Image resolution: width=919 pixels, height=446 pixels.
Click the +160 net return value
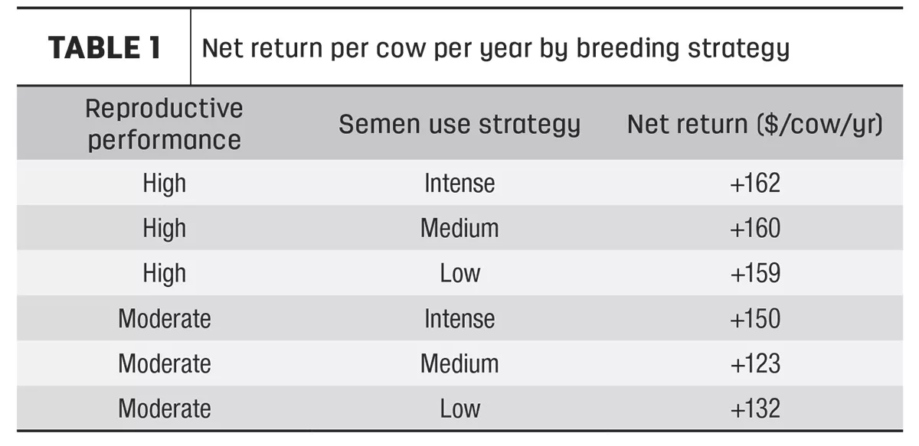tap(755, 229)
